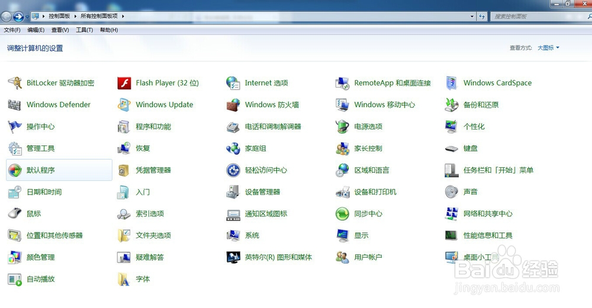Open Flash Player (32 位) icon
Screen dimensions: 592x308
click(x=124, y=83)
